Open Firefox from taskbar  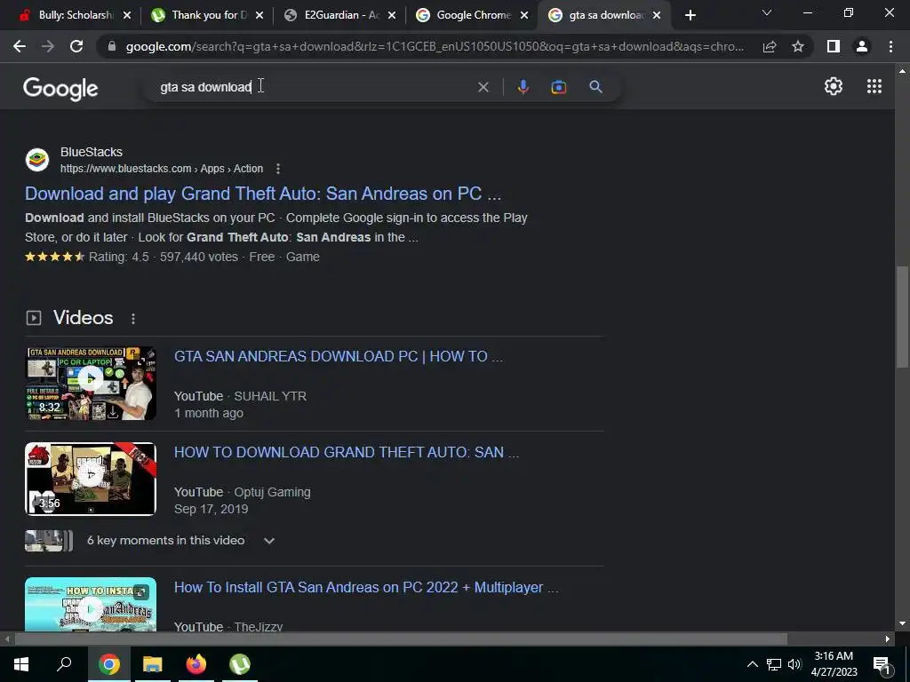tap(196, 664)
